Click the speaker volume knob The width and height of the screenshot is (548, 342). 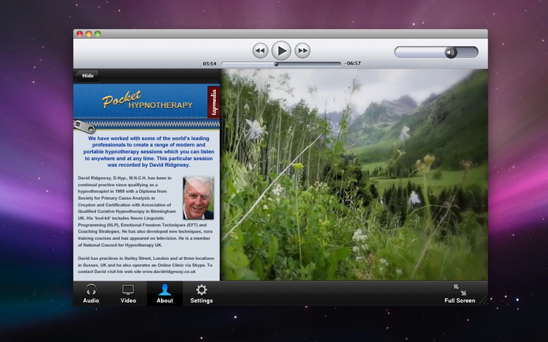(x=451, y=53)
